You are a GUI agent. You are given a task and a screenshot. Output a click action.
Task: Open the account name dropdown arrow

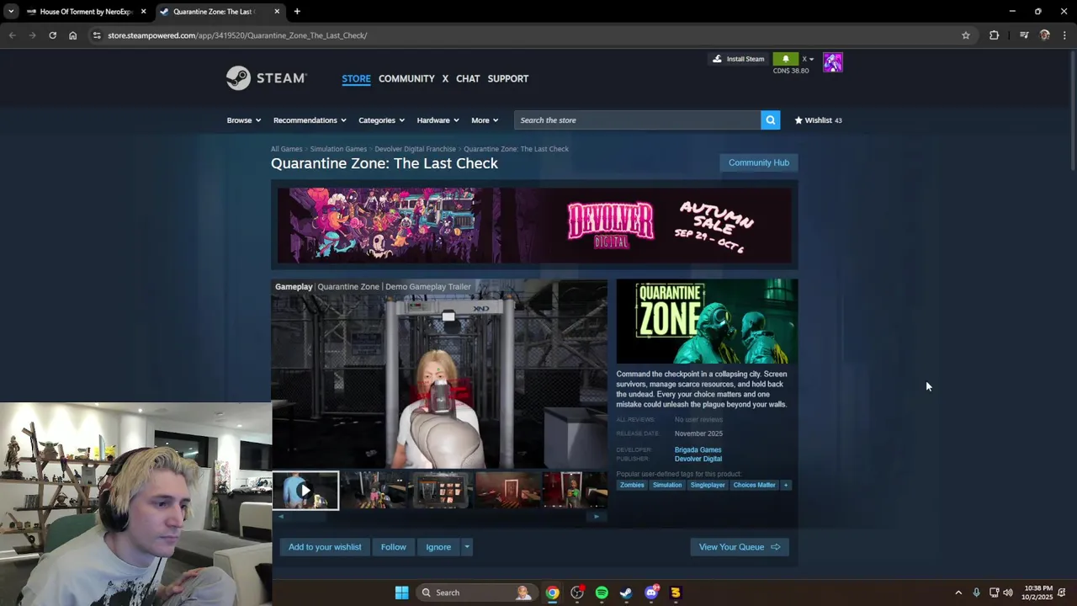click(x=811, y=60)
